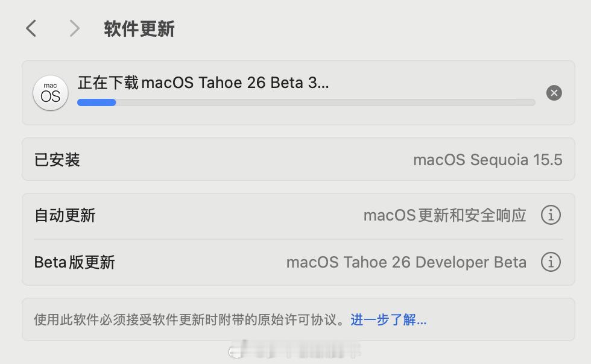Click 正在下载 macOS Tahoe 26 Beta 3 text
591x364 pixels.
[203, 83]
